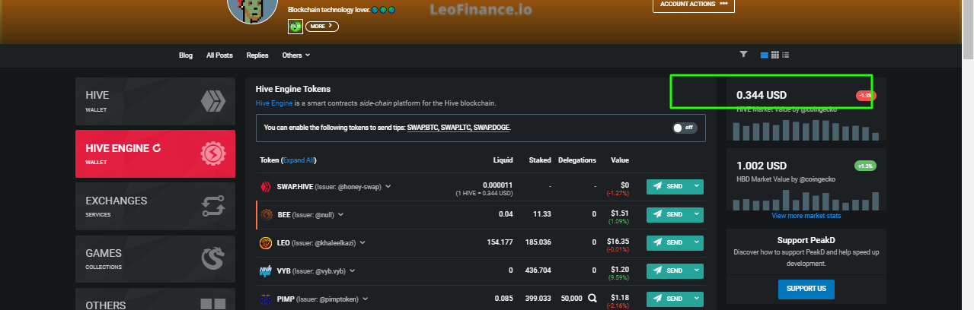Screen dimensions: 974x310
Task: Go to the Blog tab
Action: 186,55
